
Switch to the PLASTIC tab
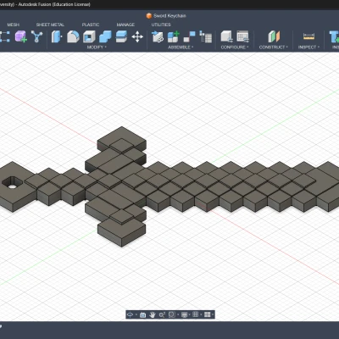tap(91, 25)
